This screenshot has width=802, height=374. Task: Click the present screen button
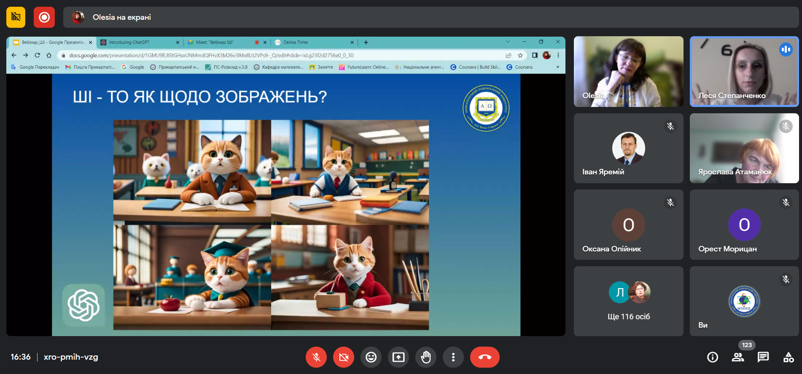[x=398, y=357]
